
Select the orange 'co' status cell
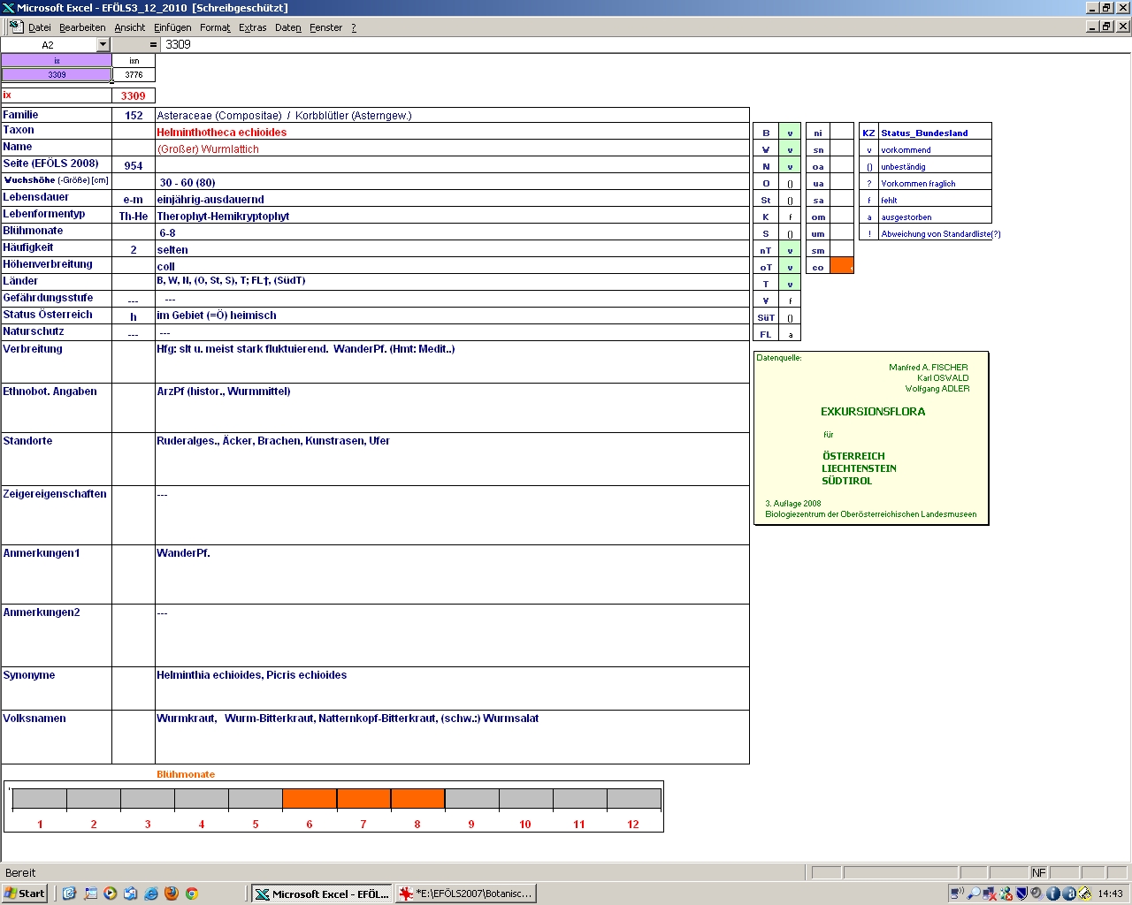(842, 267)
